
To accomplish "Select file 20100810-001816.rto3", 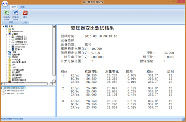I will 13,88.
